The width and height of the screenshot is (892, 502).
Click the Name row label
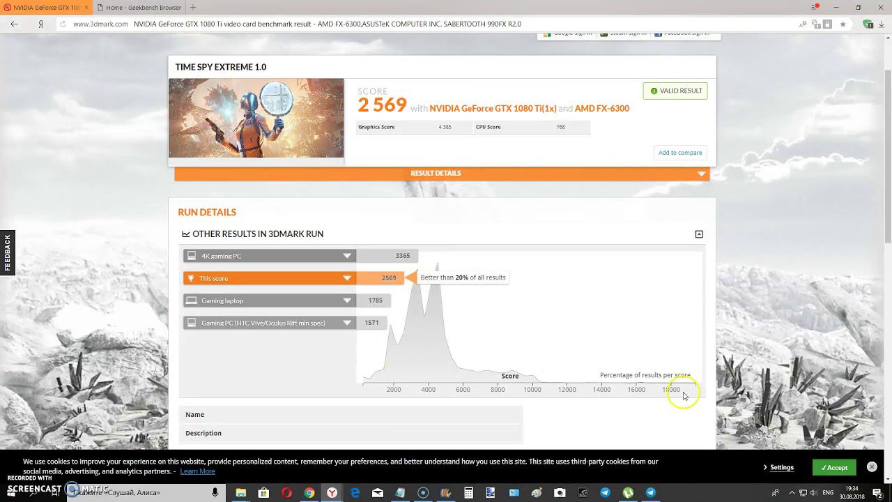click(195, 415)
